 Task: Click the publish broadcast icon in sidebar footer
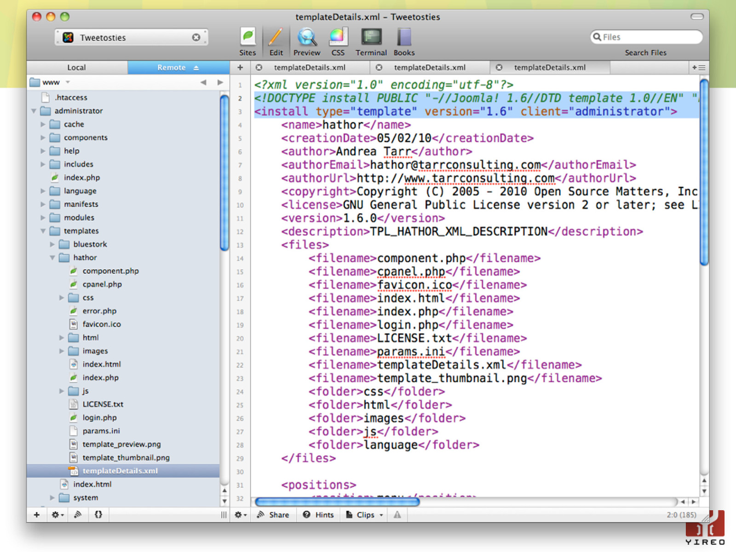pos(78,515)
